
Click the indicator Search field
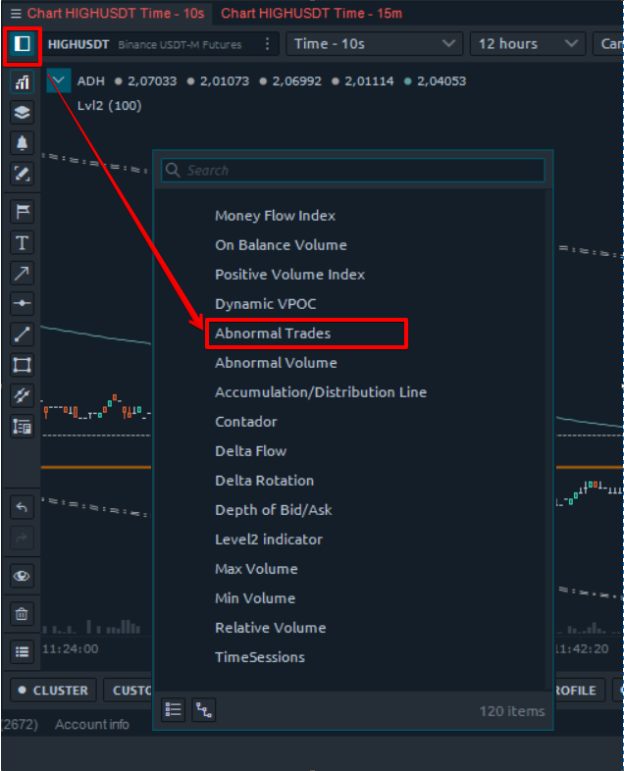353,171
